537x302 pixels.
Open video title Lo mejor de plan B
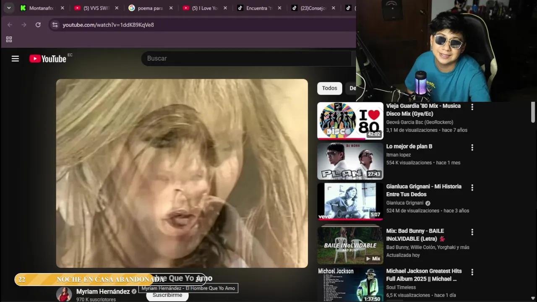click(x=409, y=146)
